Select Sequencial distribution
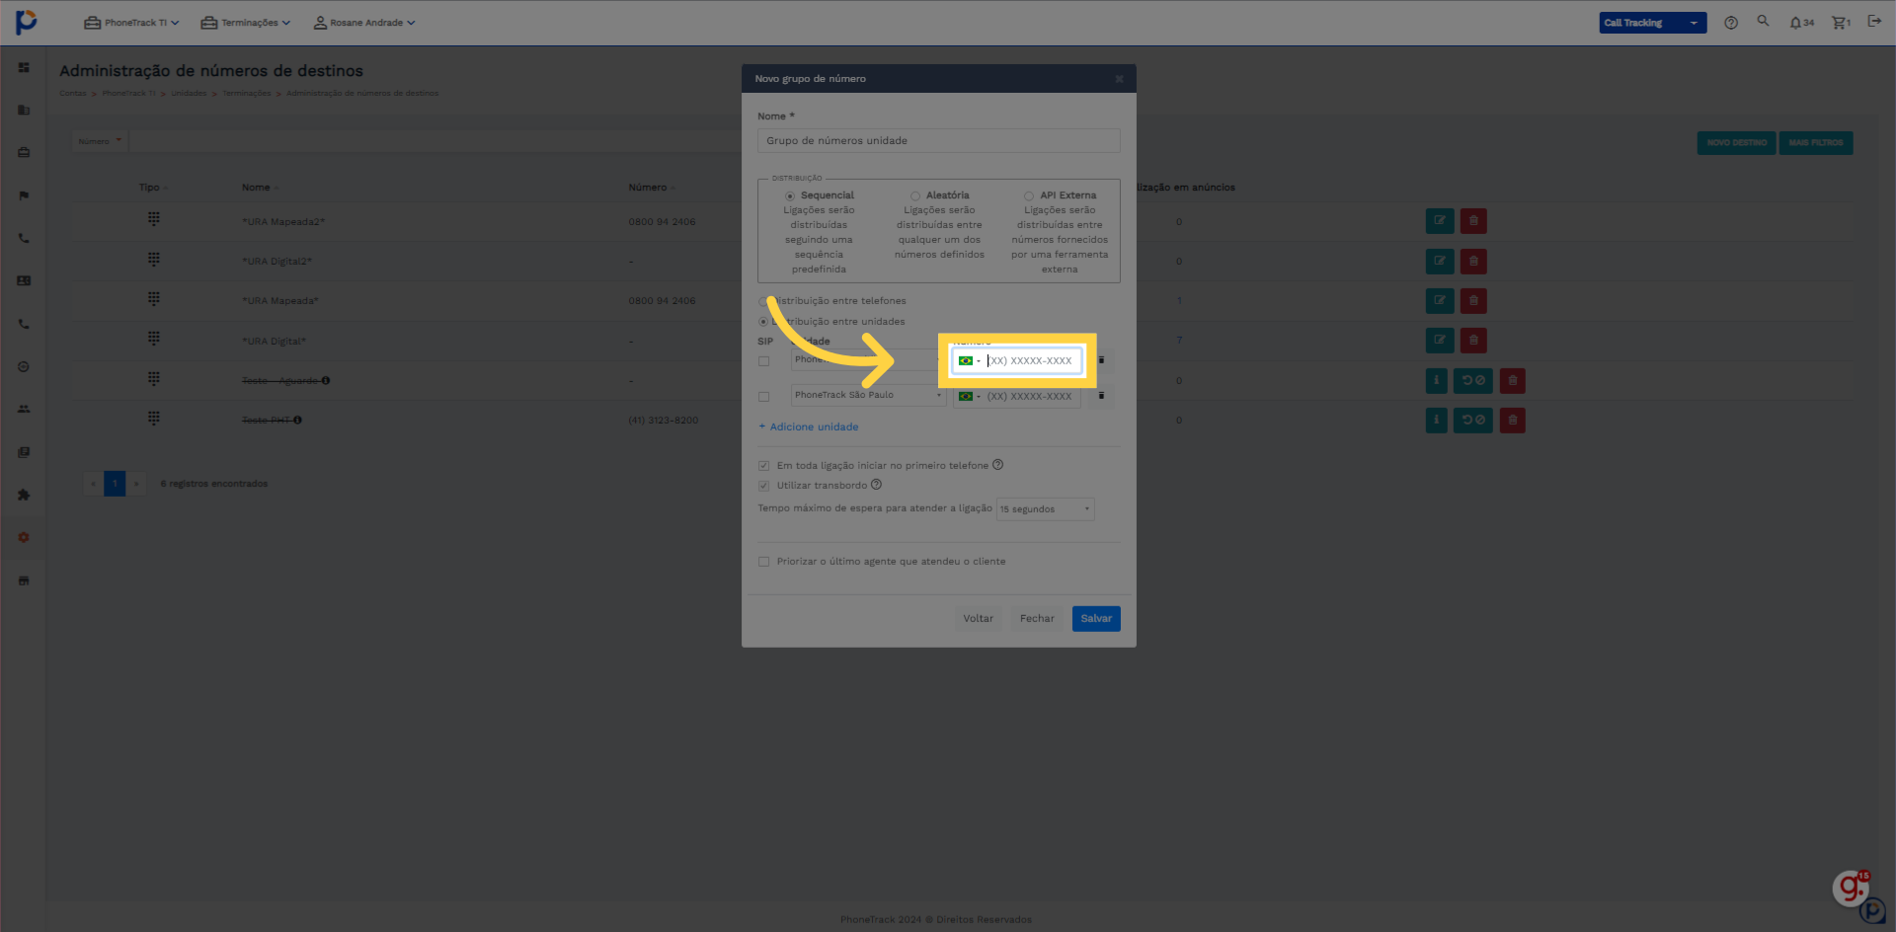Image resolution: width=1896 pixels, height=932 pixels. click(x=790, y=196)
